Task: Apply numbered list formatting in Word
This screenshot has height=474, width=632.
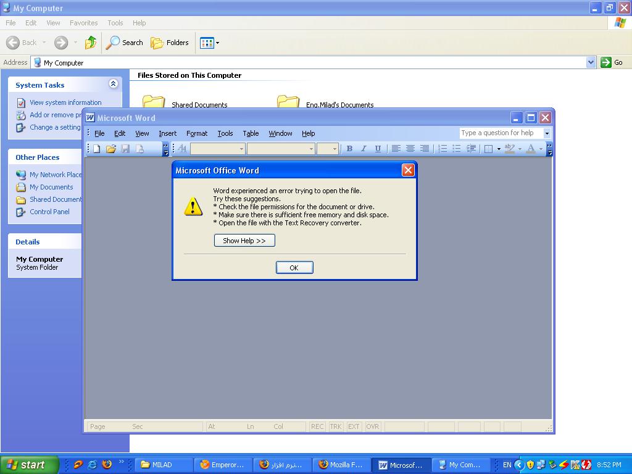Action: pyautogui.click(x=443, y=149)
